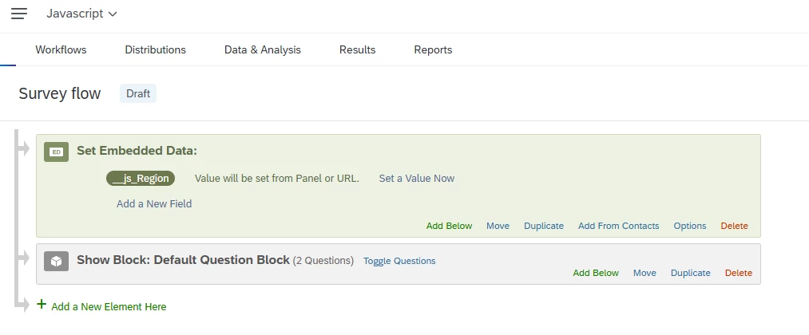Go to Data & Analysis tab

(263, 50)
